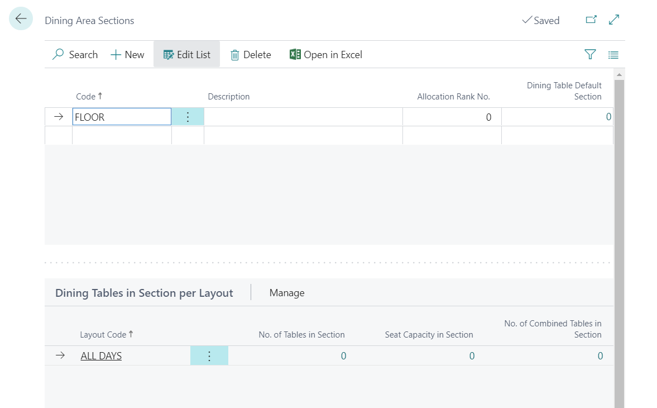Open page in new window icon

(591, 20)
